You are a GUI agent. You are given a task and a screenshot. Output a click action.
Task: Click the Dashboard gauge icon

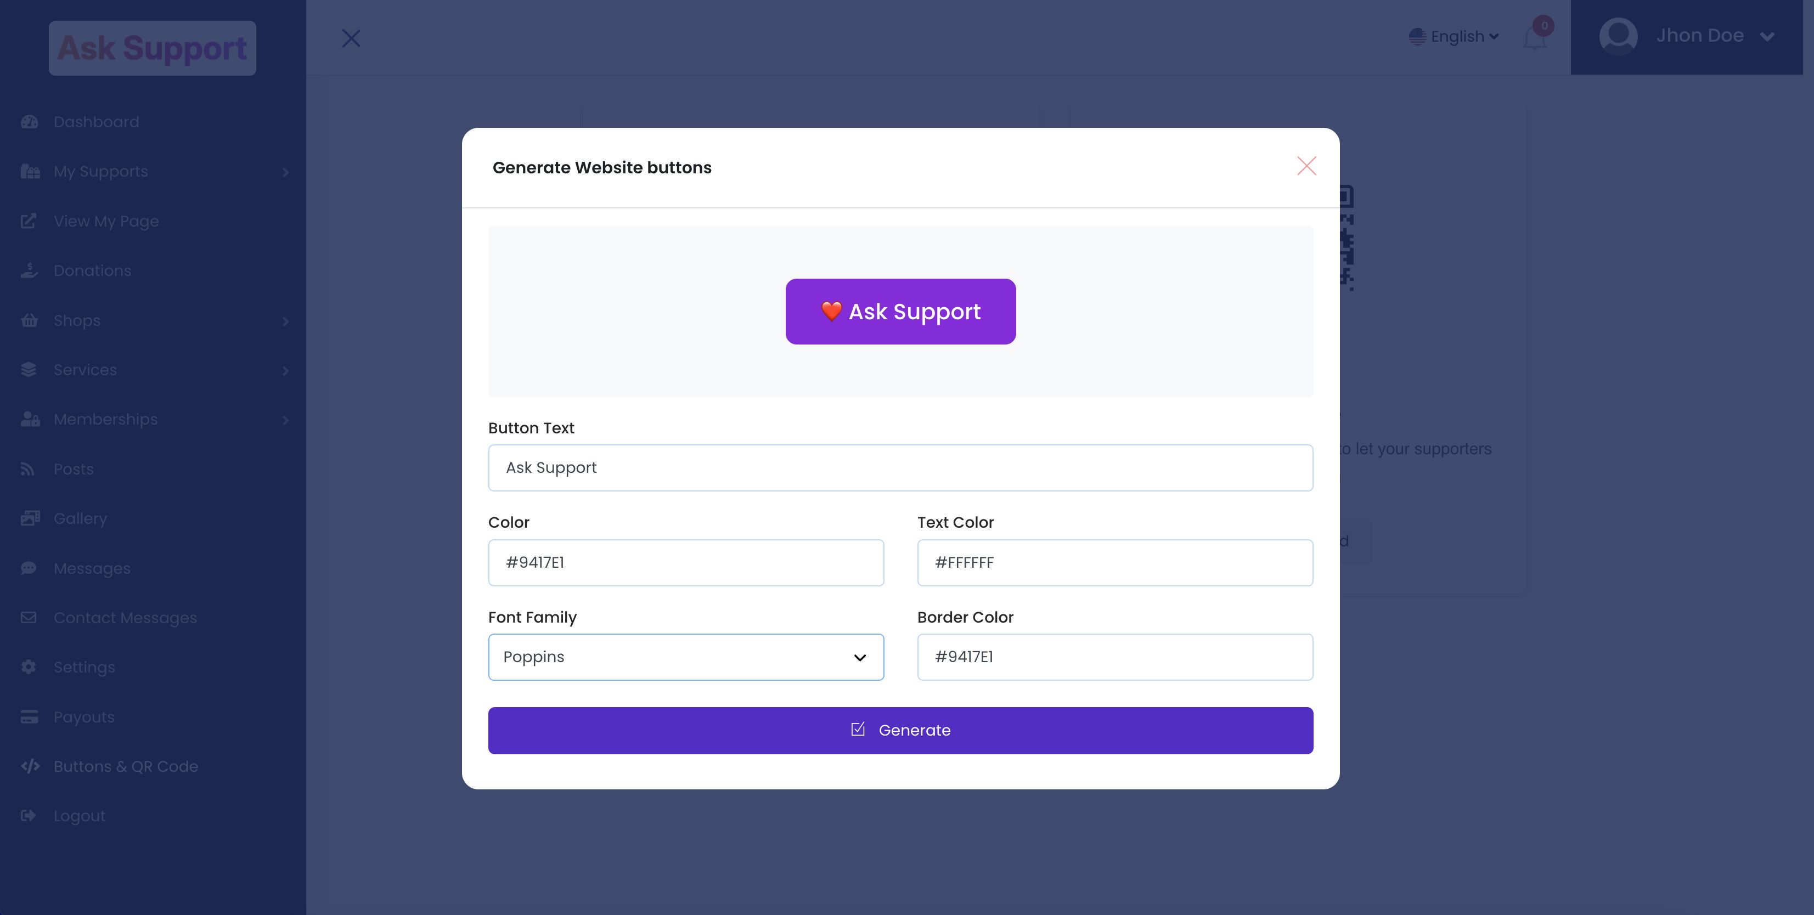(x=30, y=122)
